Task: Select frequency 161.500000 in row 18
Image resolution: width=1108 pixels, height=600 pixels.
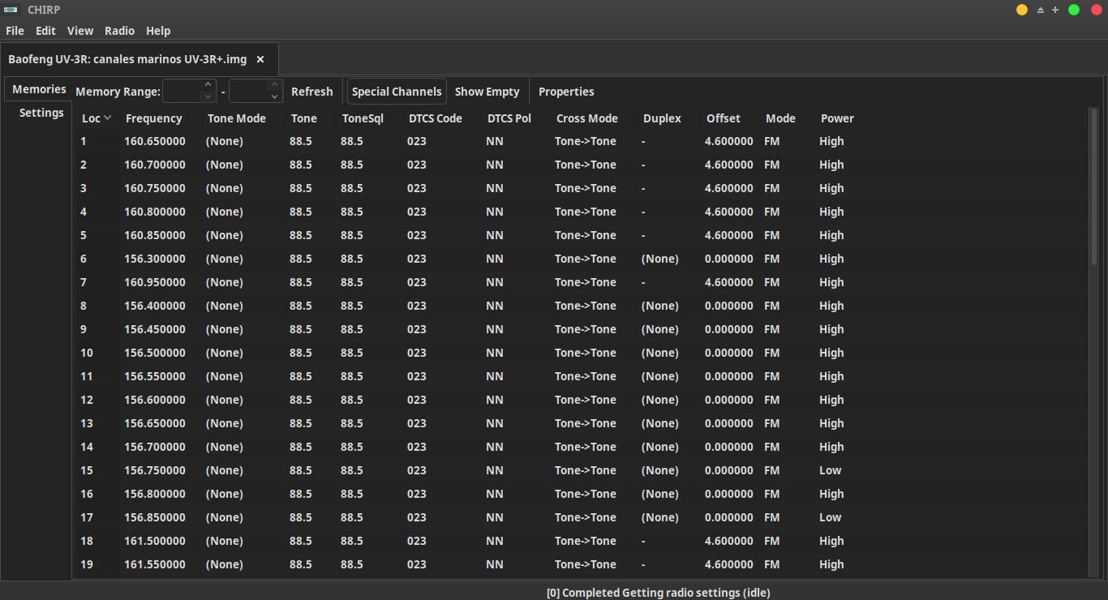Action: coord(155,541)
